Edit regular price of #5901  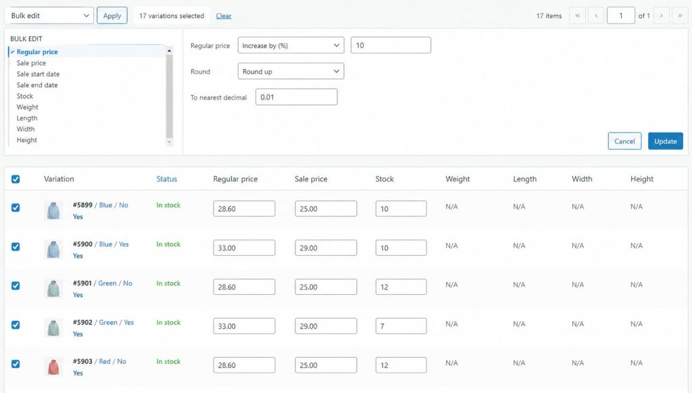(244, 287)
